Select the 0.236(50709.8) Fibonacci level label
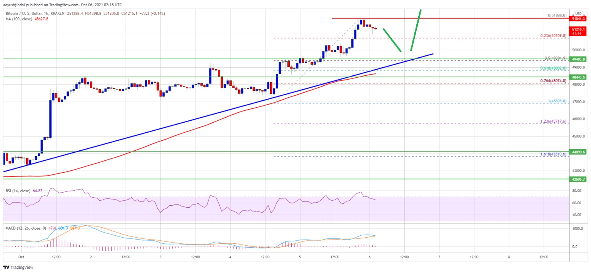The height and width of the screenshot is (273, 591). pyautogui.click(x=553, y=36)
